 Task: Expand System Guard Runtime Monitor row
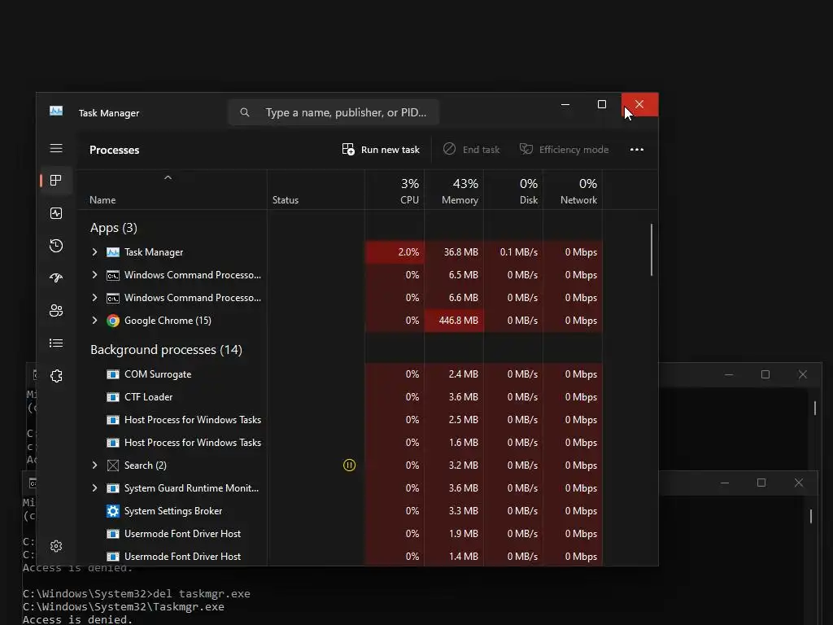point(94,488)
